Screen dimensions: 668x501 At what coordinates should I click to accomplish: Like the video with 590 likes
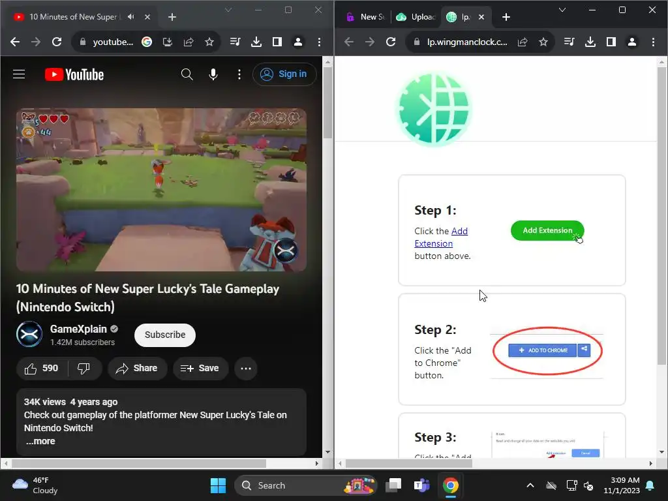[x=42, y=368]
